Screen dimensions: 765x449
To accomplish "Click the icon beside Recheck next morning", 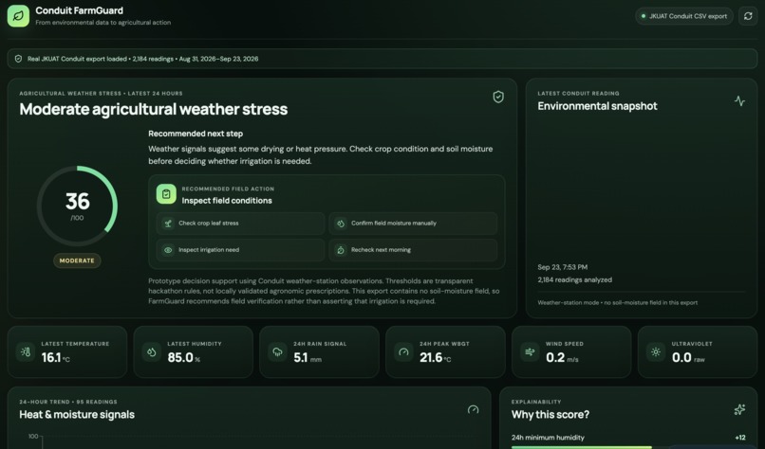I will (341, 250).
